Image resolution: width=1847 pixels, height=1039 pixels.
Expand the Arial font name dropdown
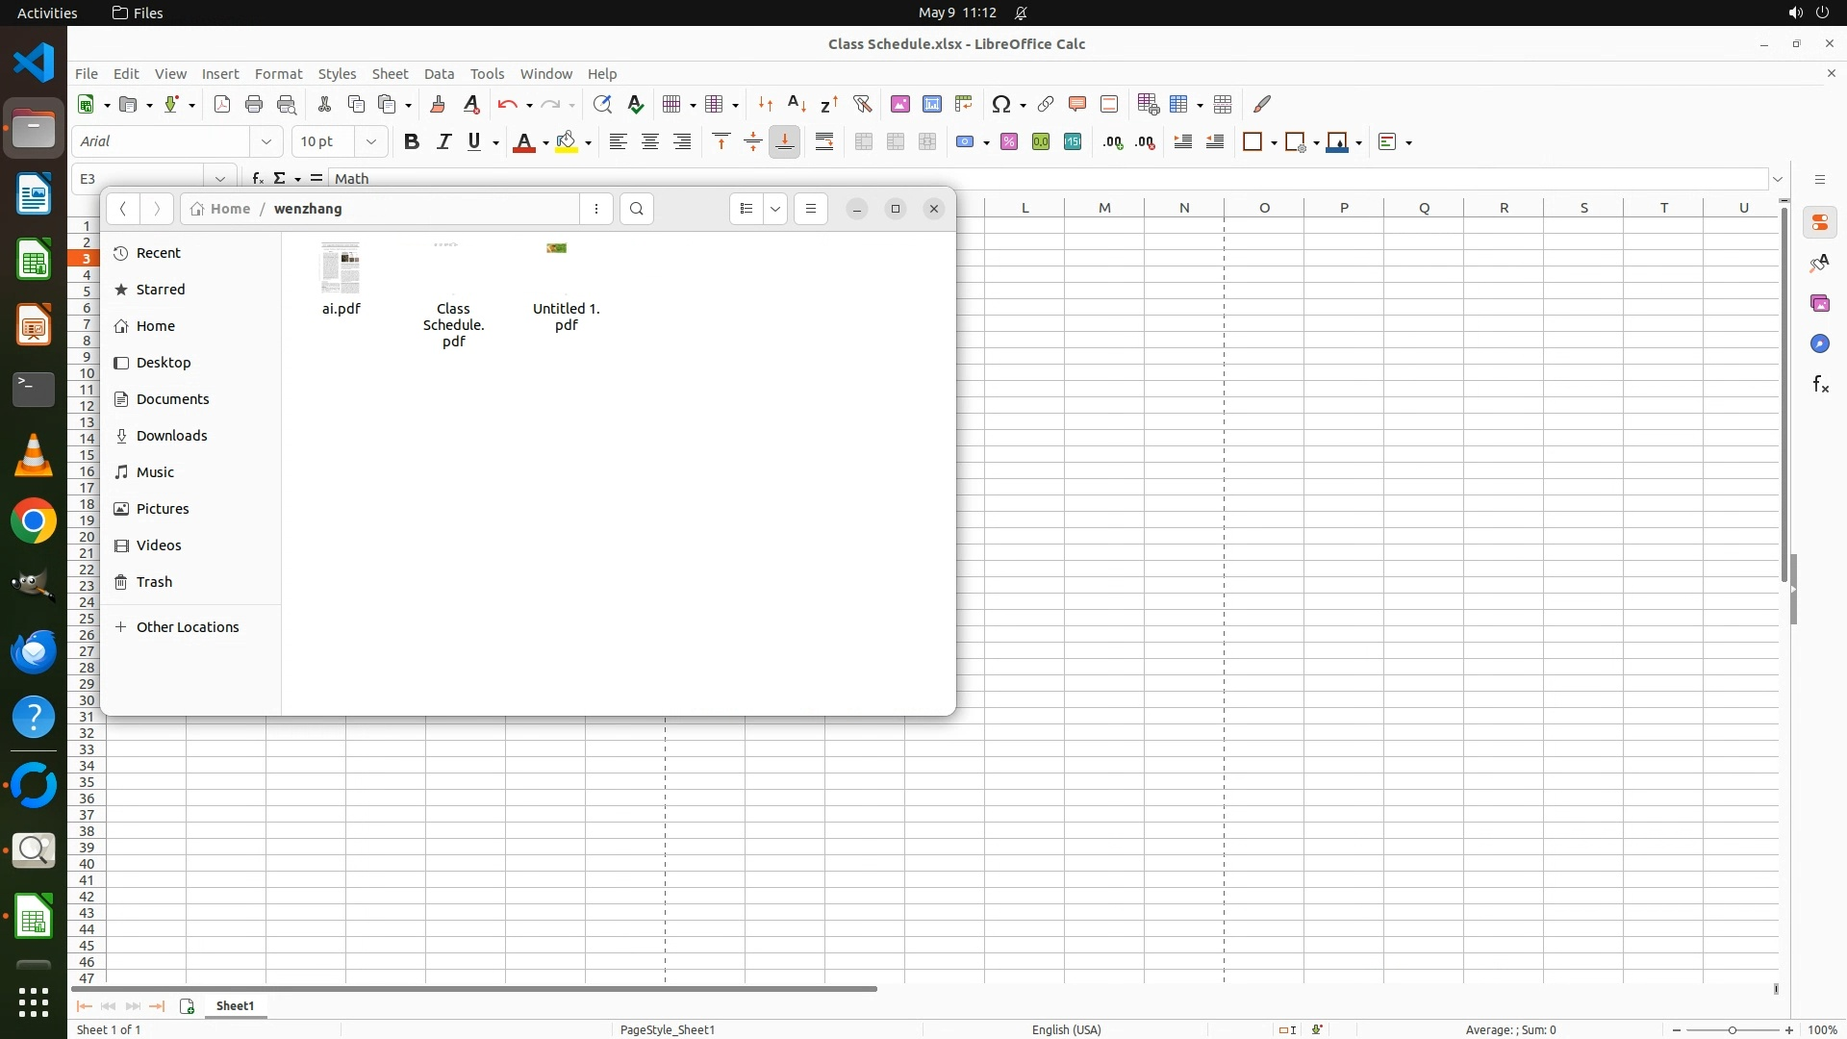(x=266, y=141)
